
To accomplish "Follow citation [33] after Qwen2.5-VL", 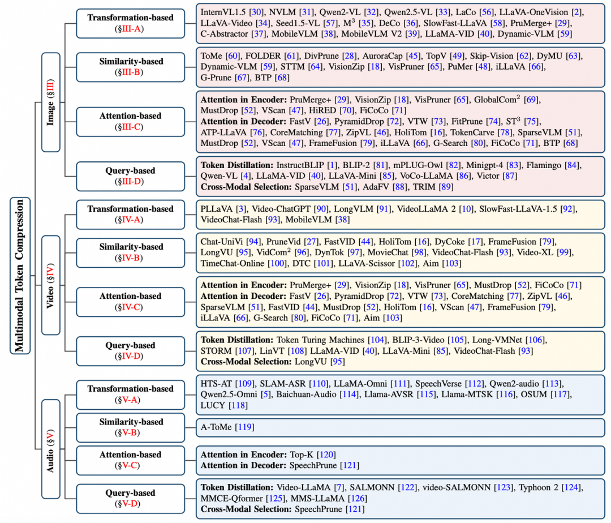I will 443,12.
